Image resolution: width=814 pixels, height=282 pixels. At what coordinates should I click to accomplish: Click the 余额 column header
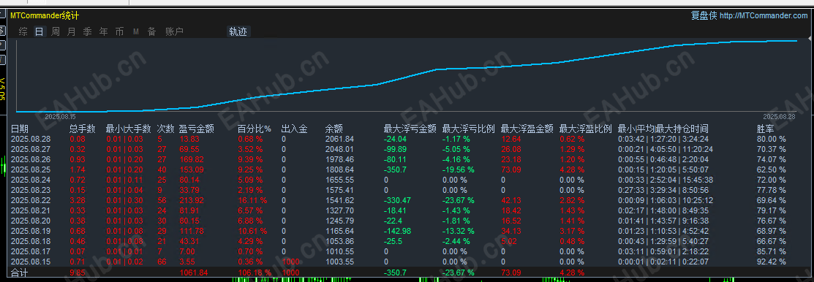coord(333,129)
